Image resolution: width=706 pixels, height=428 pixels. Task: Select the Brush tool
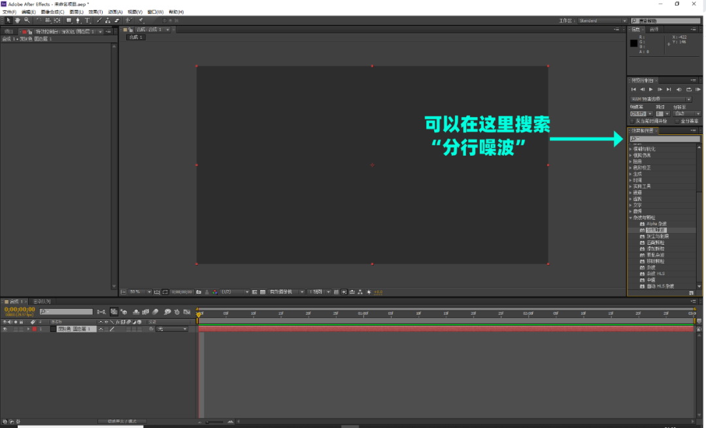click(99, 20)
